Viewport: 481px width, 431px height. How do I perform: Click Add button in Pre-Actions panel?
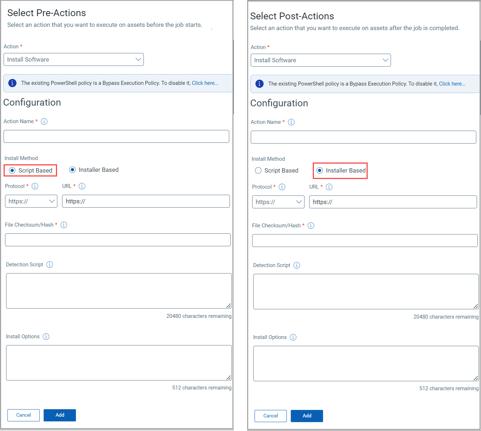pyautogui.click(x=60, y=415)
